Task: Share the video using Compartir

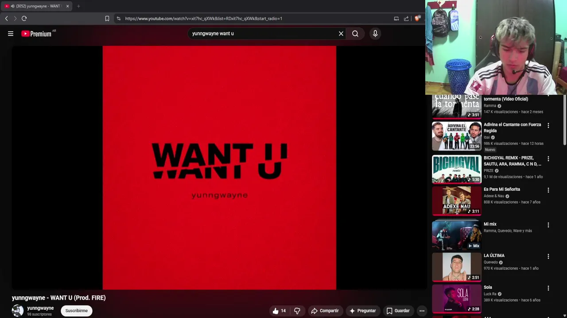Action: (x=325, y=311)
